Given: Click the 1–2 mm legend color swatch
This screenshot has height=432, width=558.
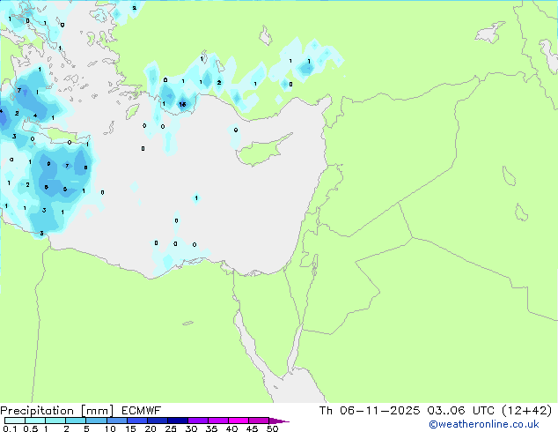Looking at the screenshot, I should click(55, 421).
